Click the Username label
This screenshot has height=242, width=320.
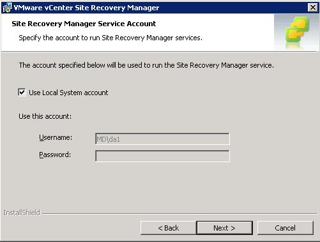[x=56, y=137]
